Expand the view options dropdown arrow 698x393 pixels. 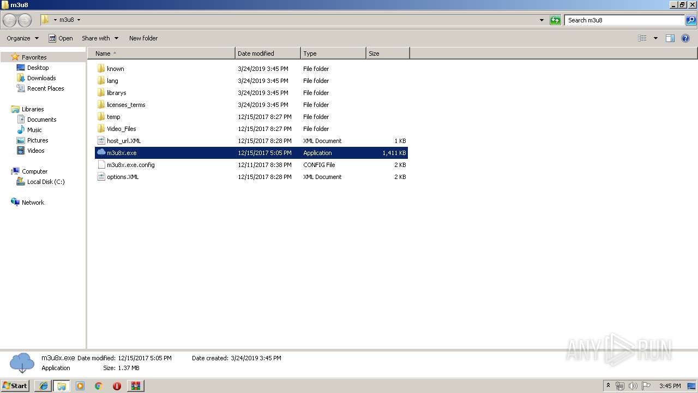pyautogui.click(x=655, y=38)
